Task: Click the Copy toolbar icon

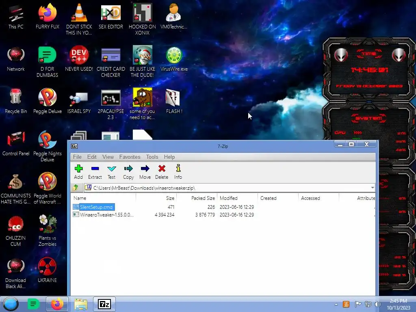Action: click(128, 172)
